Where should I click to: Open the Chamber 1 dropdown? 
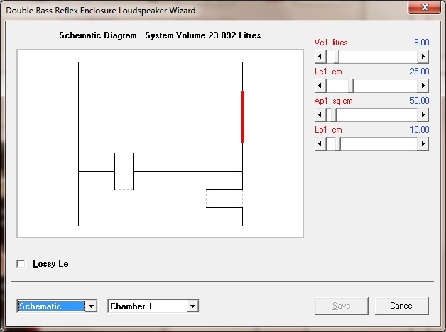(192, 306)
